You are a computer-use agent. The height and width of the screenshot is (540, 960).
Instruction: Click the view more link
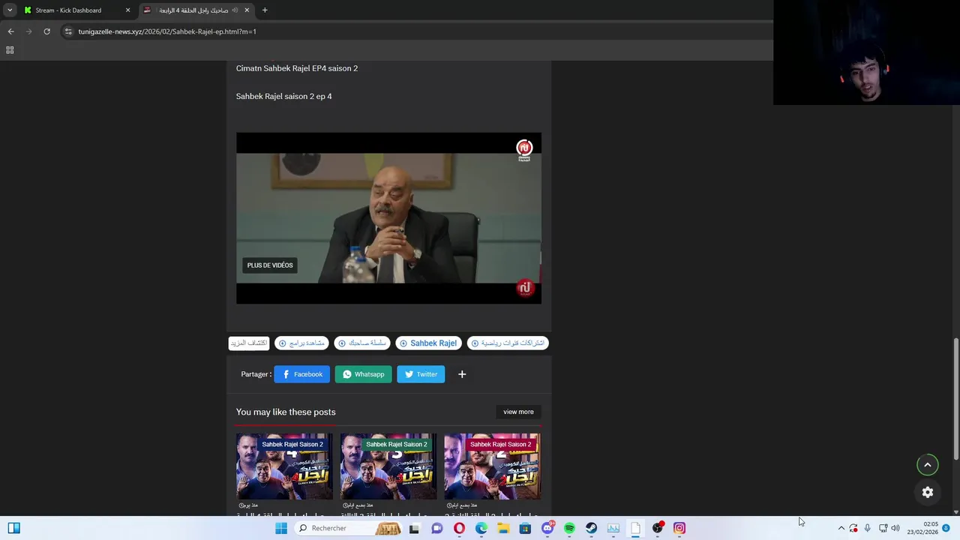tap(519, 412)
